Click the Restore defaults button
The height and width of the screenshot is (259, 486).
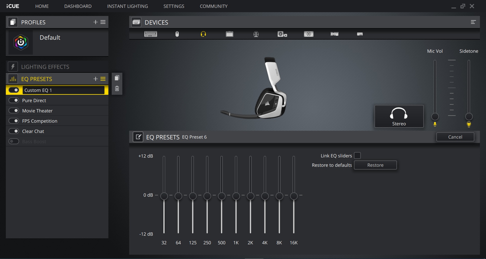tap(375, 165)
